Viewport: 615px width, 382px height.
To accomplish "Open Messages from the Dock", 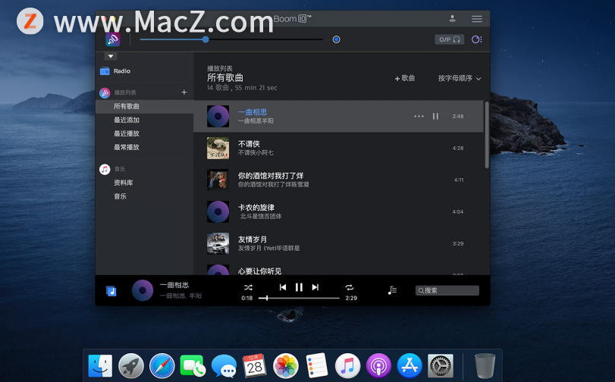I will [224, 366].
